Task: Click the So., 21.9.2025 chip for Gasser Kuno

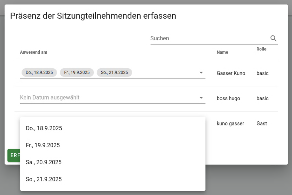Action: (114, 73)
